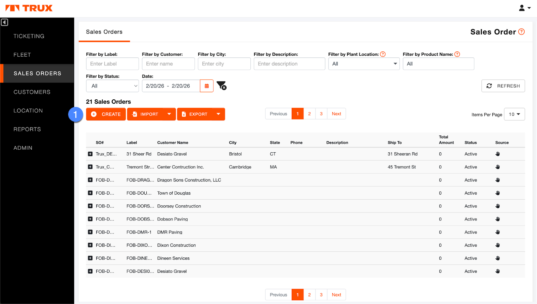The image size is (537, 304).
Task: Go to Customers in the sidebar
Action: pos(32,92)
